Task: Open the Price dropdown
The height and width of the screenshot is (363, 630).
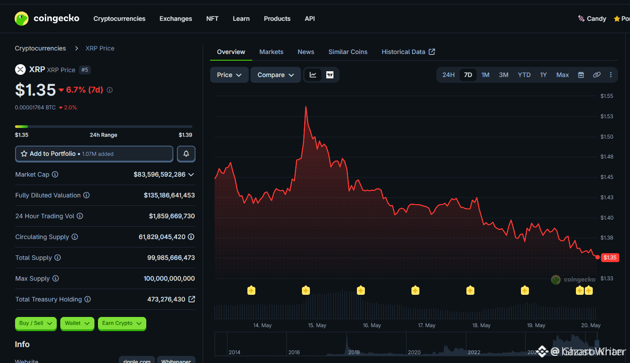Action: (x=229, y=75)
